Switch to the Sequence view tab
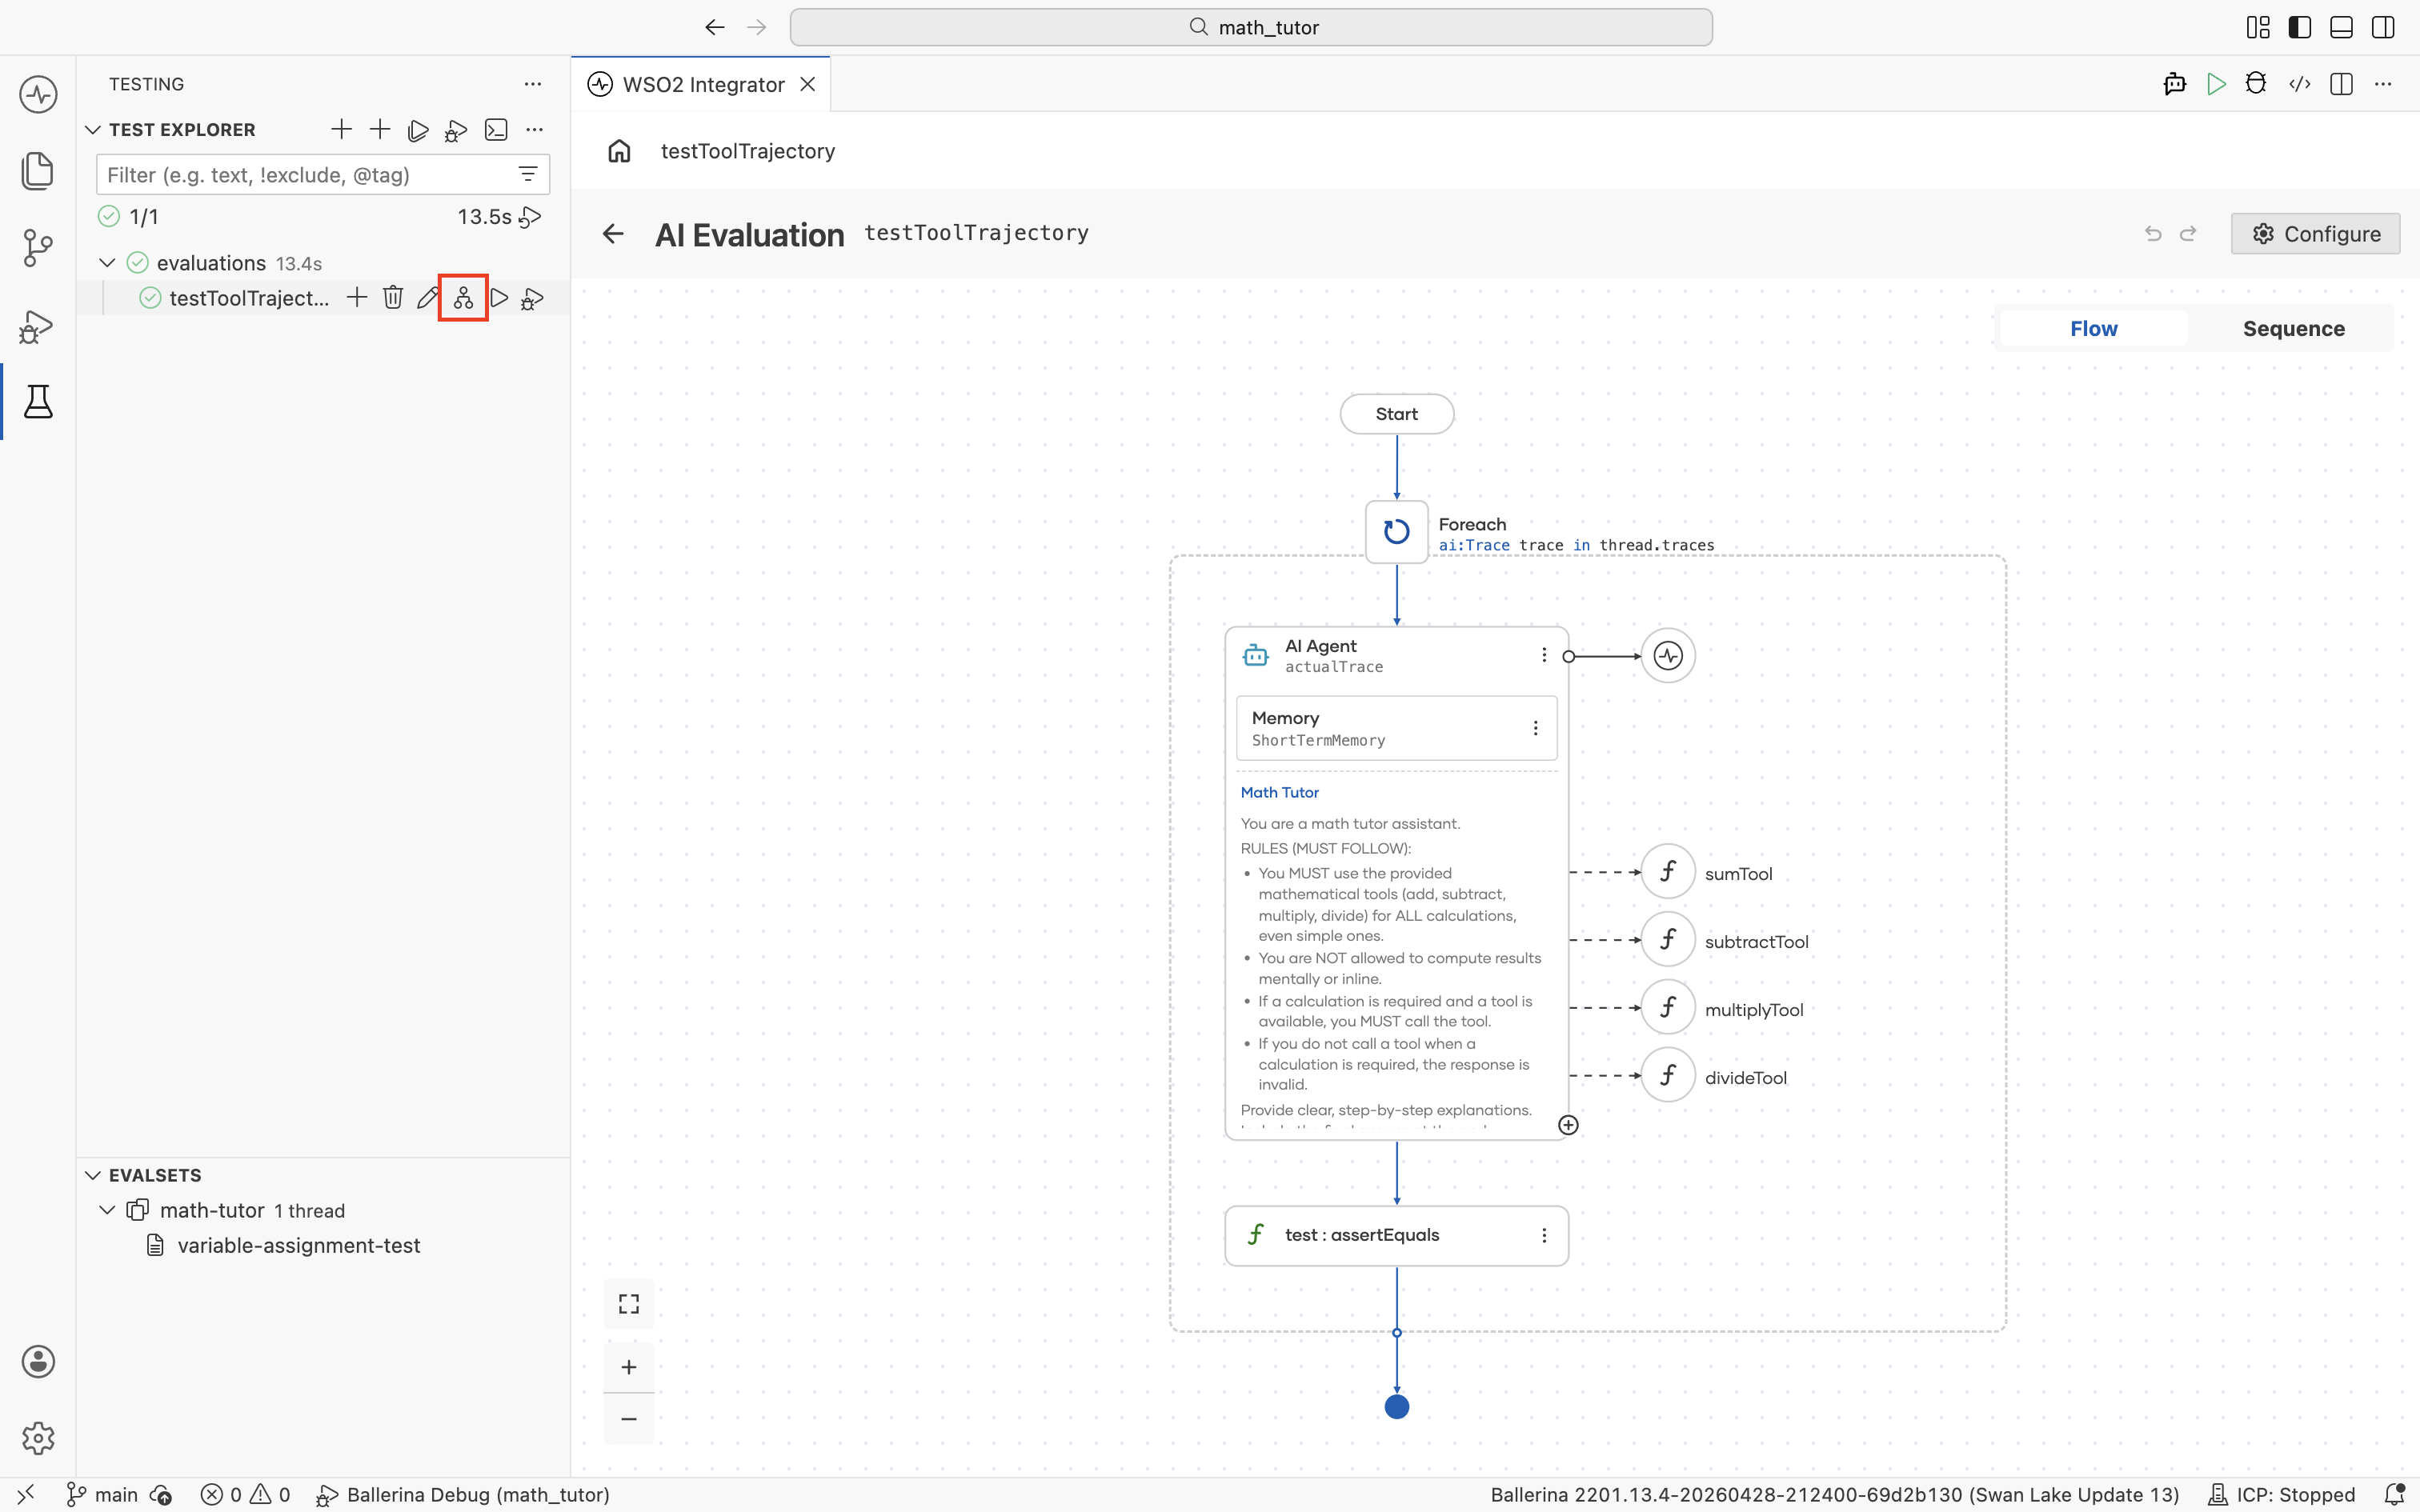This screenshot has width=2420, height=1512. 2293,329
